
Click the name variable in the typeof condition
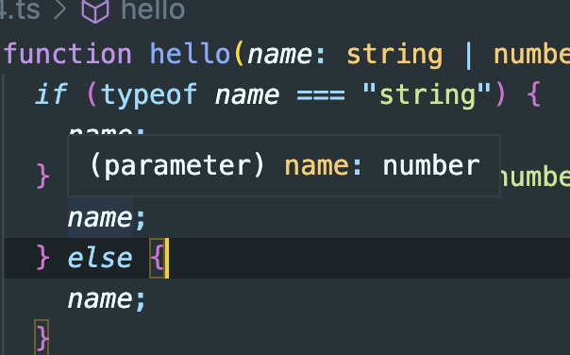coord(247,95)
